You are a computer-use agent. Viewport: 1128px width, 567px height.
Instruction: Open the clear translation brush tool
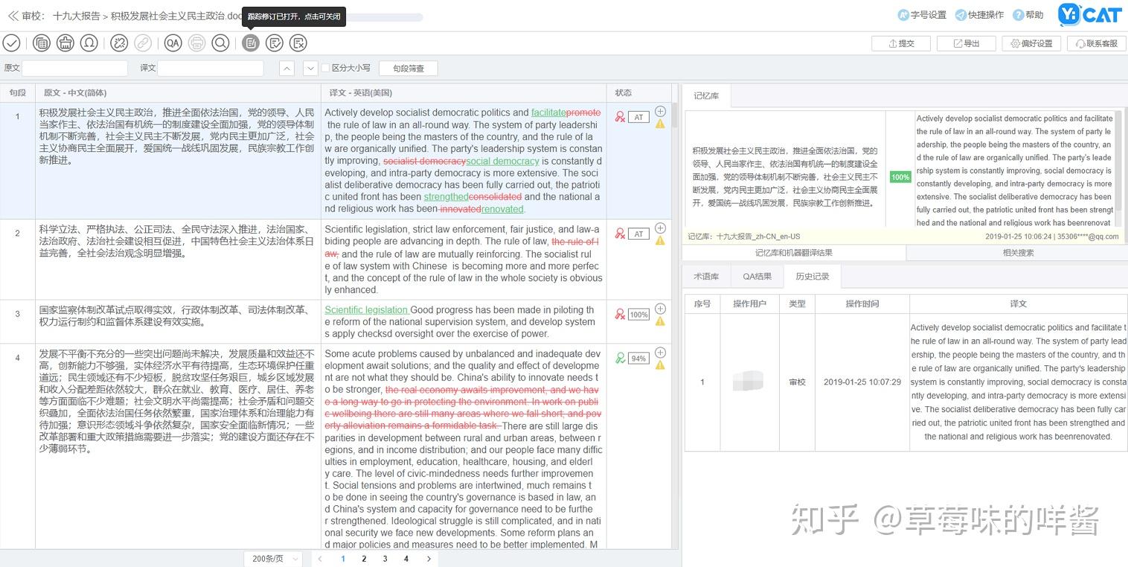click(65, 42)
